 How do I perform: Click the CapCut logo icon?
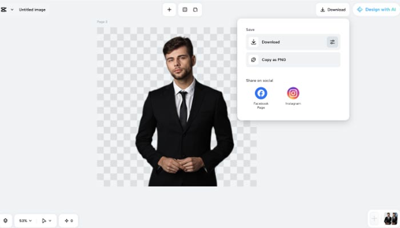click(3, 10)
